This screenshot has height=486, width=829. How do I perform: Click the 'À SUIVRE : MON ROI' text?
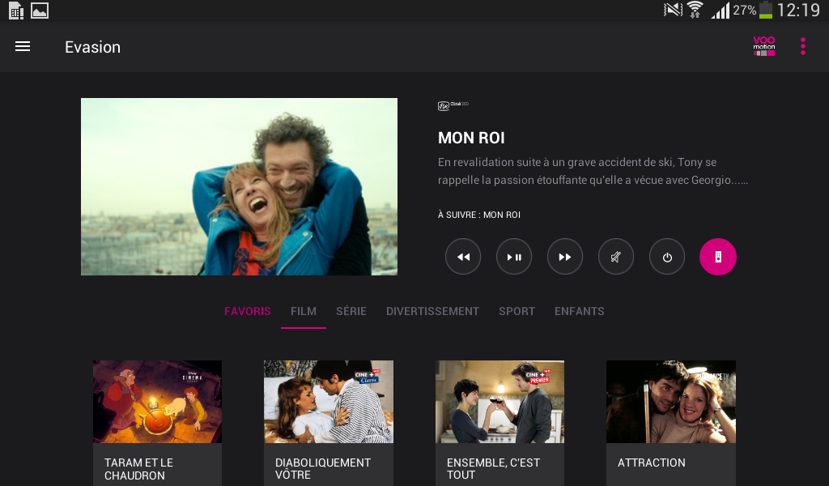point(479,215)
